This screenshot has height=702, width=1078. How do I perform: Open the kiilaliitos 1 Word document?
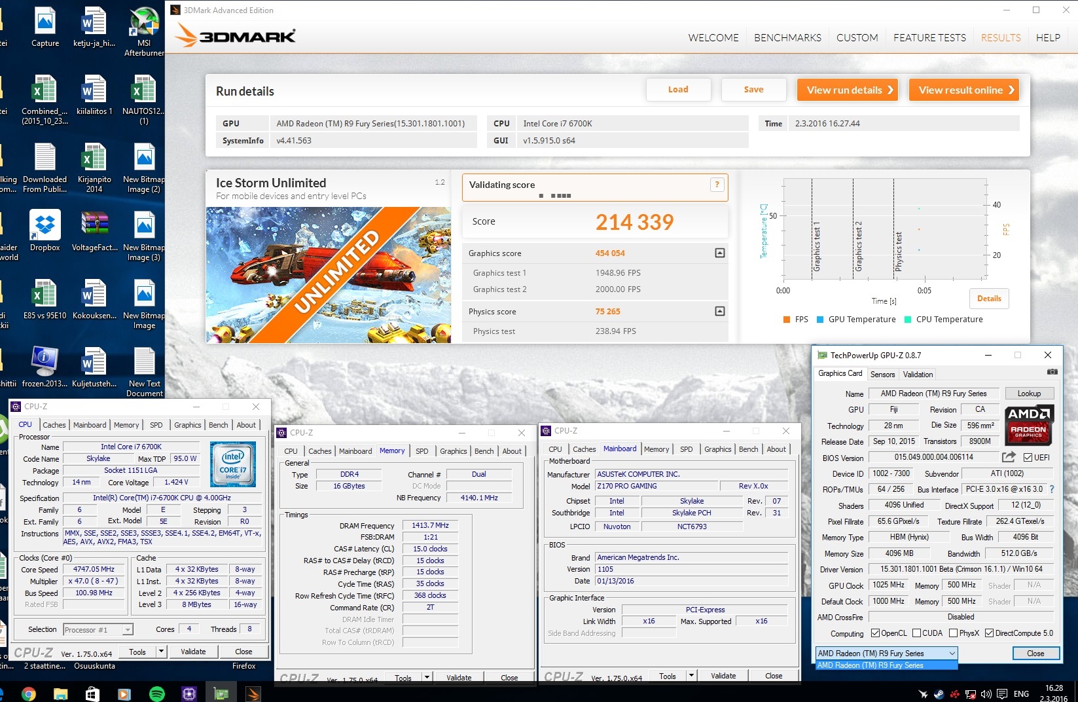[x=94, y=94]
